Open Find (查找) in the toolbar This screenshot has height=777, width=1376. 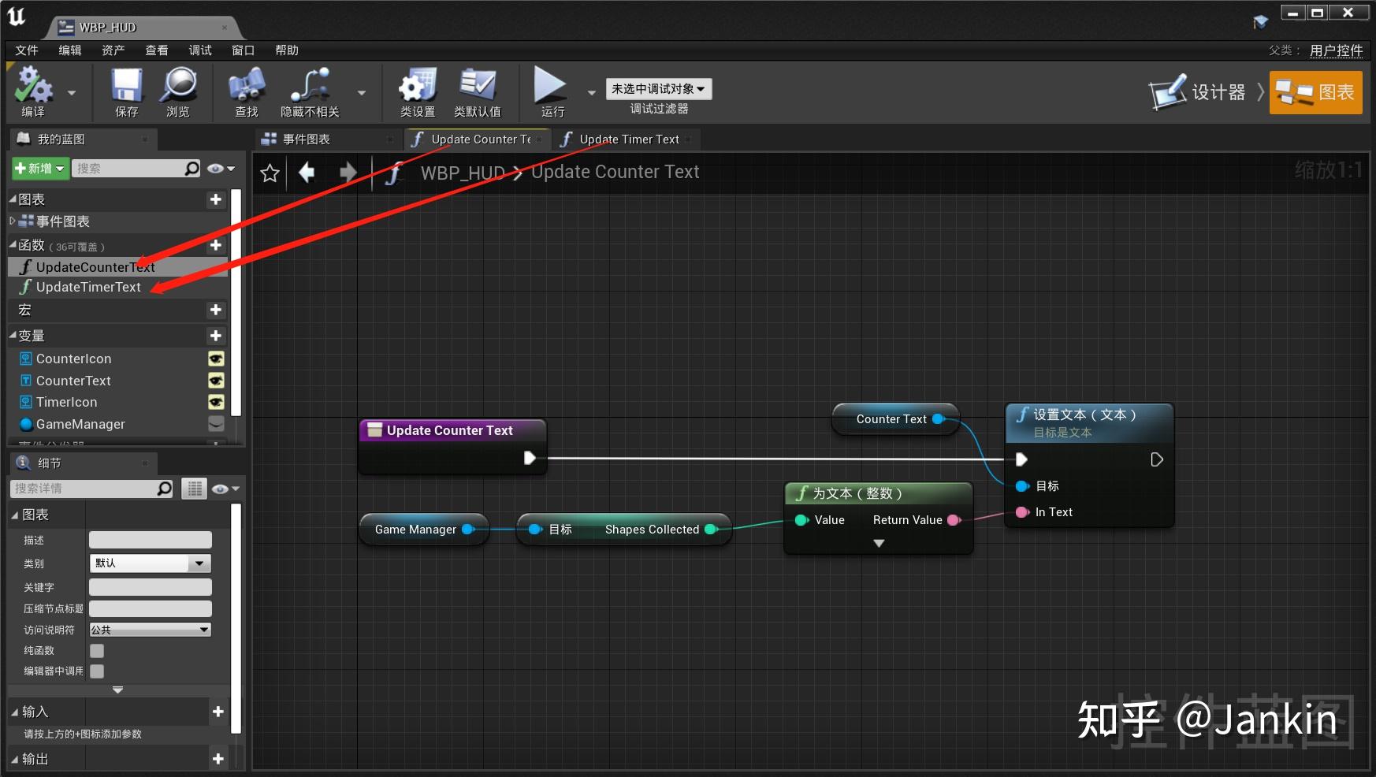tap(245, 91)
